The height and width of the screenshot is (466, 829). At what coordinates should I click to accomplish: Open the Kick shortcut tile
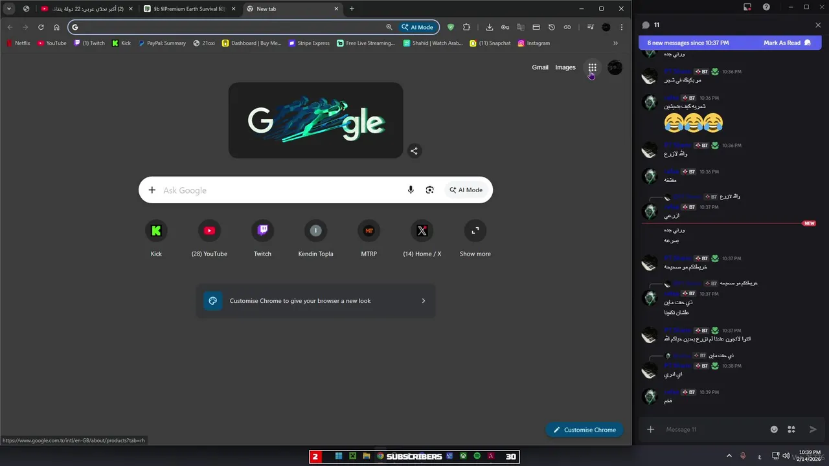(156, 238)
